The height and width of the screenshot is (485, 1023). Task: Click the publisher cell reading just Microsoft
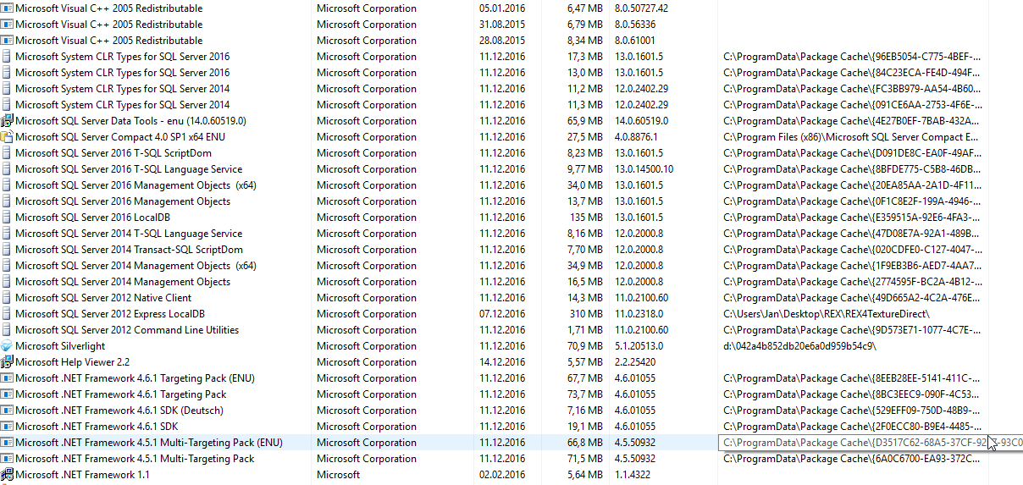pos(338,475)
